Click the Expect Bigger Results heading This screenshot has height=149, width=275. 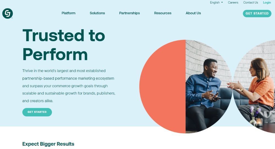coord(48,144)
